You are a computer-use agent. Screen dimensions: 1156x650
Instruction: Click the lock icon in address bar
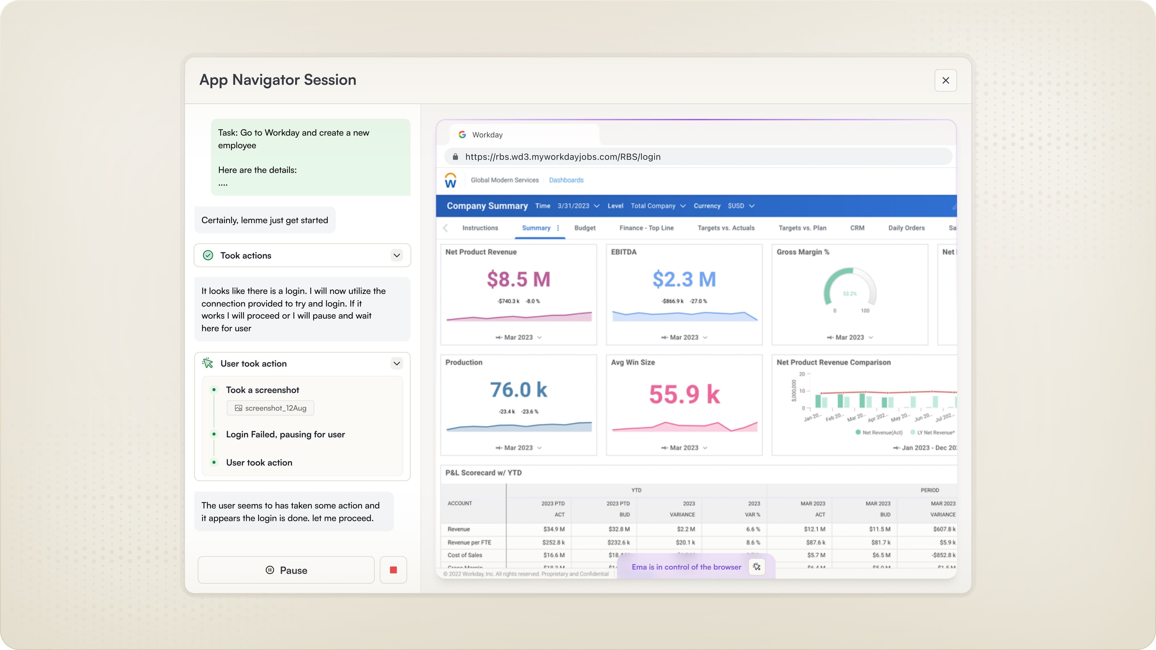point(455,156)
